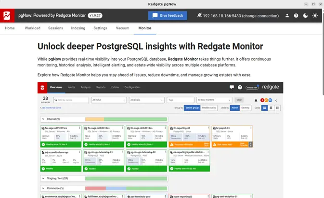Click the Give feedback button
Screen dimensions: 324x198
(168, 15)
